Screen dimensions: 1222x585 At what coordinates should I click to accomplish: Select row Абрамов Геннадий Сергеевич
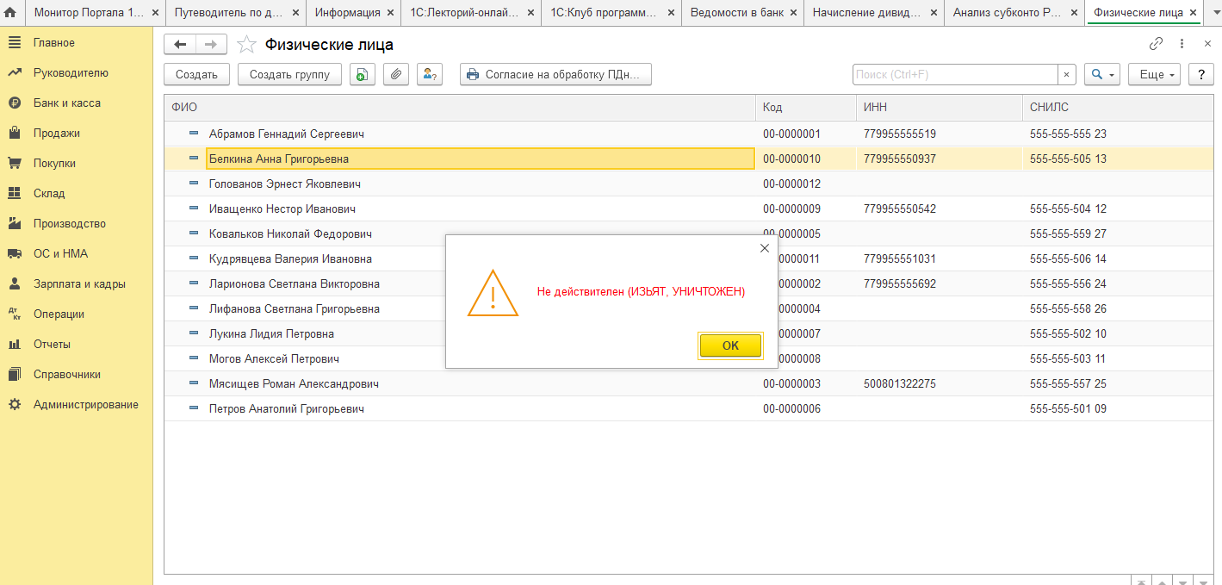689,134
